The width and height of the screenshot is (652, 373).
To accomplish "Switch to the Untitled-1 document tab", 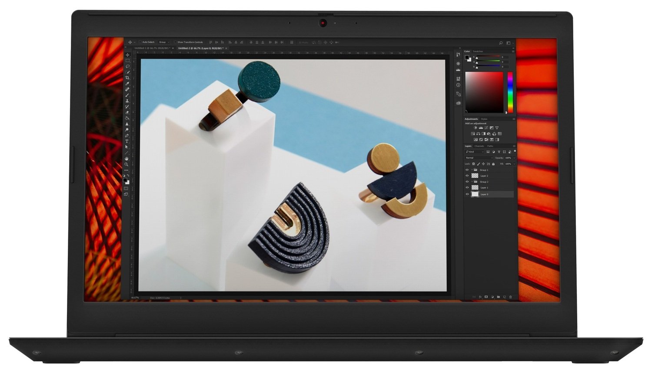I will click(x=151, y=48).
